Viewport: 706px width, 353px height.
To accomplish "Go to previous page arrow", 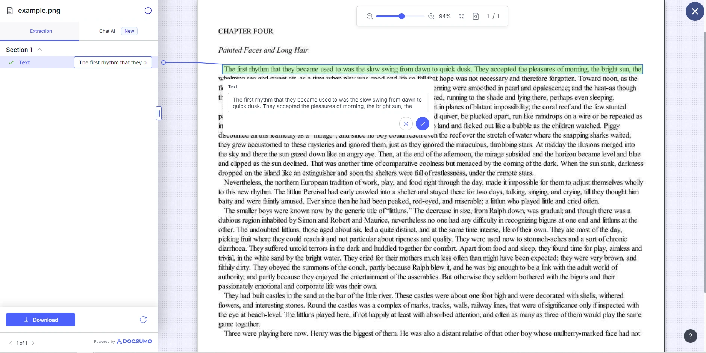I will click(x=11, y=343).
